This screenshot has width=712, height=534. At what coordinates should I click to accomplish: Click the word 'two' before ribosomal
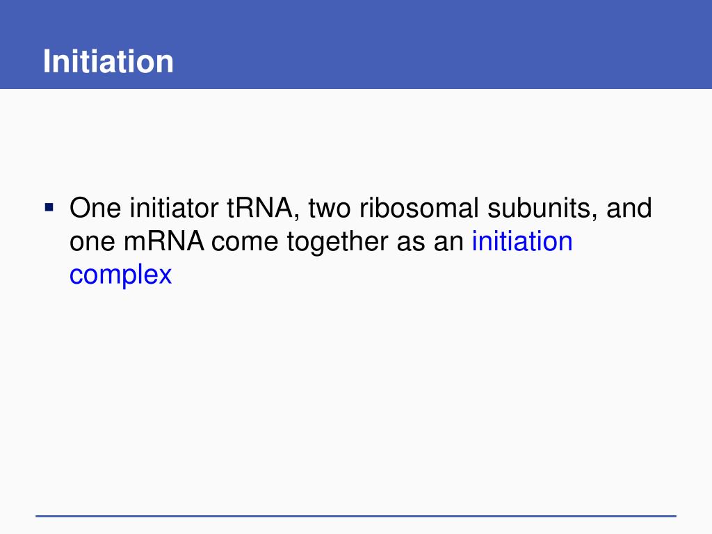(330, 209)
